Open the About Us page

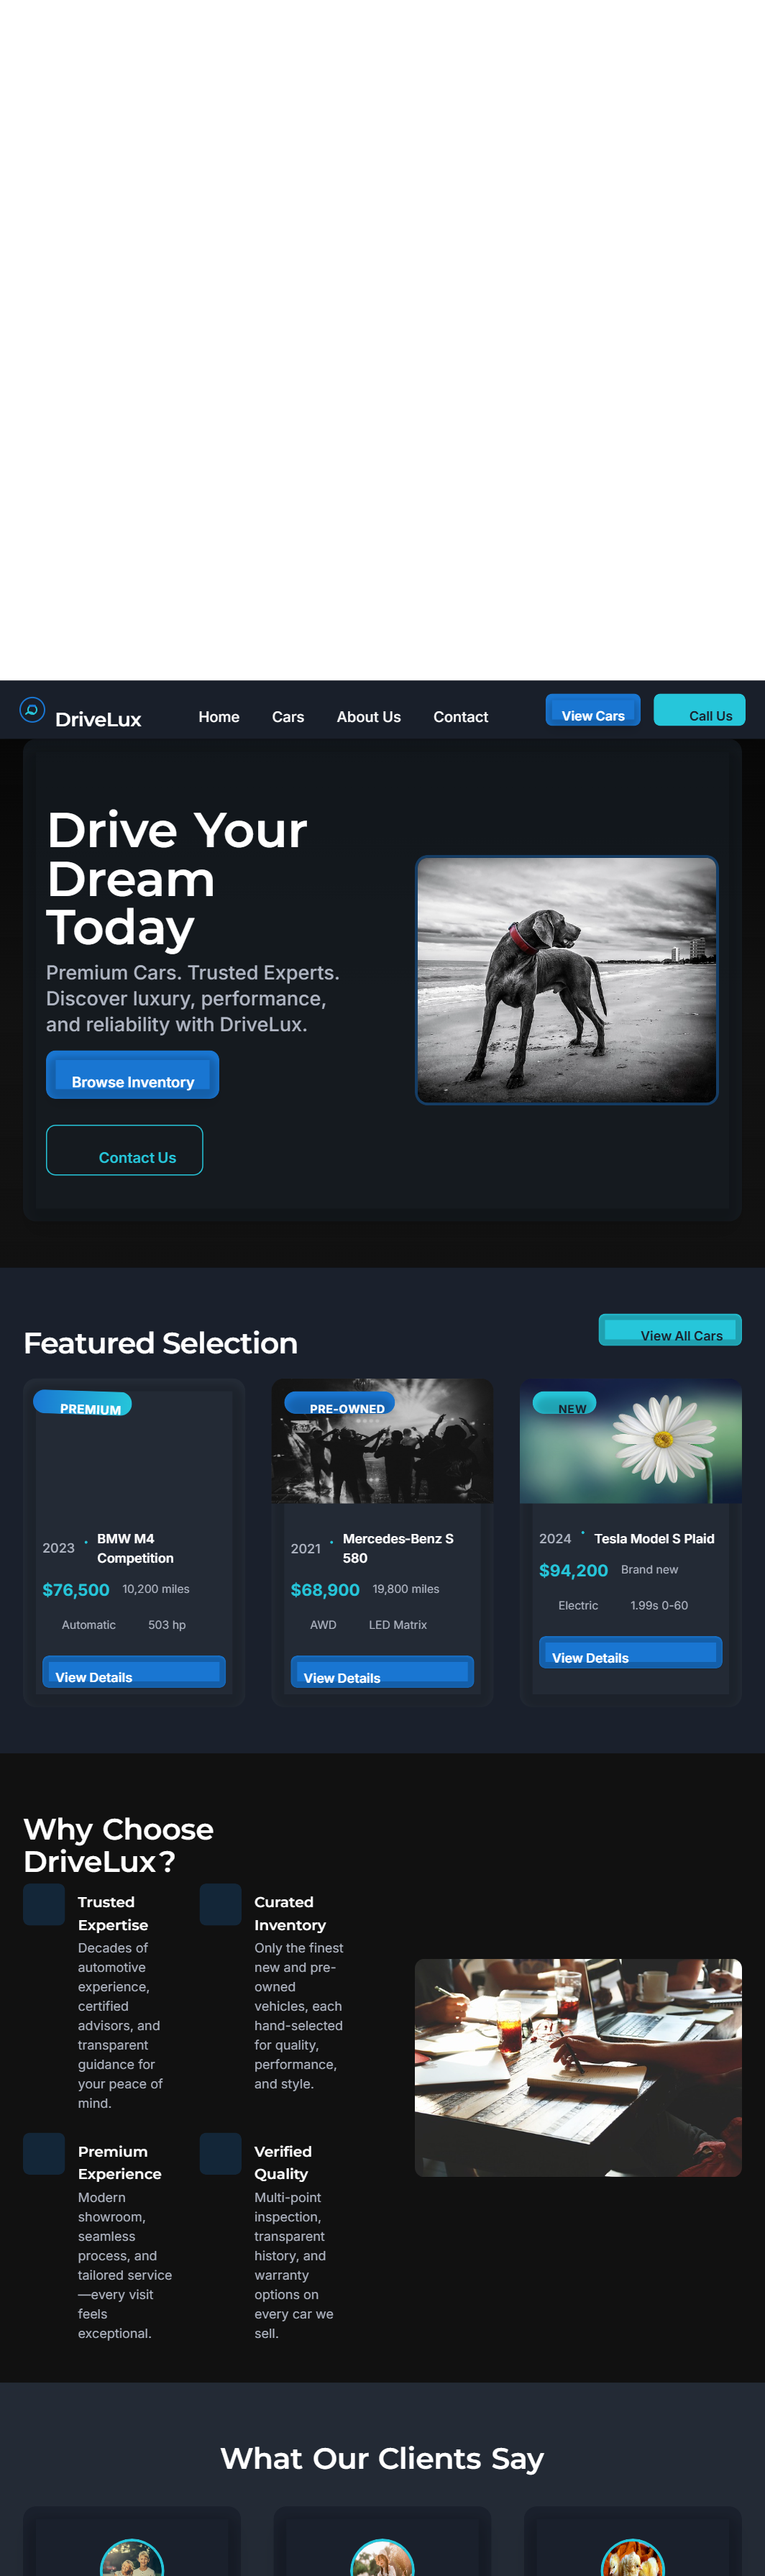[369, 717]
